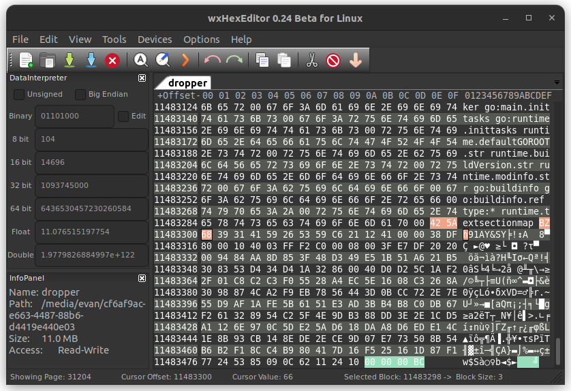Click the 'Name: dropper' info line
571x391 pixels.
(44, 292)
